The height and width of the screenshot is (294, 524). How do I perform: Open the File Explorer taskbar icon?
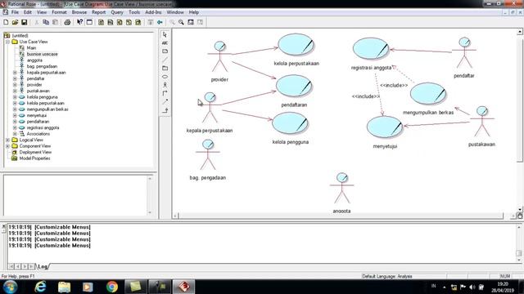tap(64, 287)
